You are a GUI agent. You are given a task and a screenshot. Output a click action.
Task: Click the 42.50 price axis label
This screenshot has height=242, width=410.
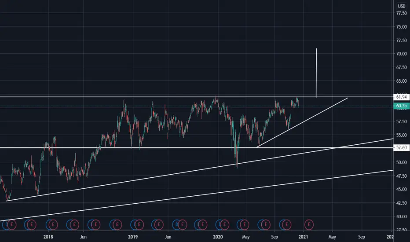401,203
